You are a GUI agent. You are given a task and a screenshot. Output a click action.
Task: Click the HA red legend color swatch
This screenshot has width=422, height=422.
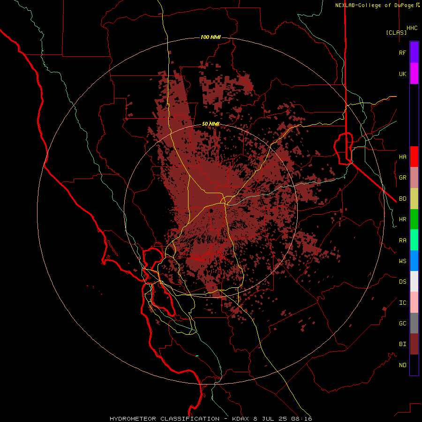[x=414, y=157]
